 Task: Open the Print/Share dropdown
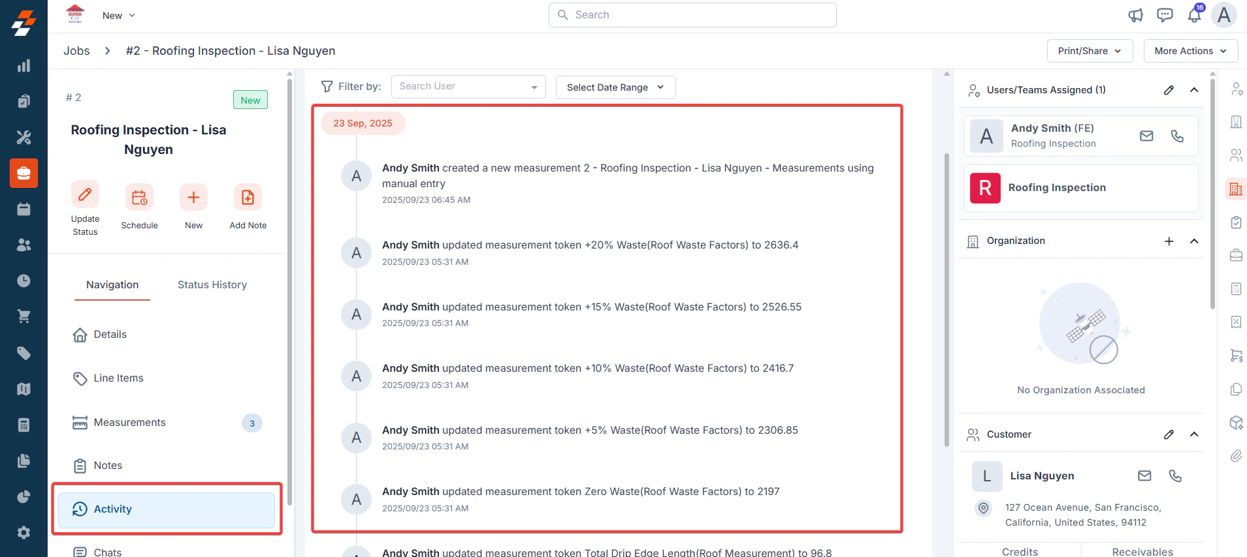click(1090, 51)
